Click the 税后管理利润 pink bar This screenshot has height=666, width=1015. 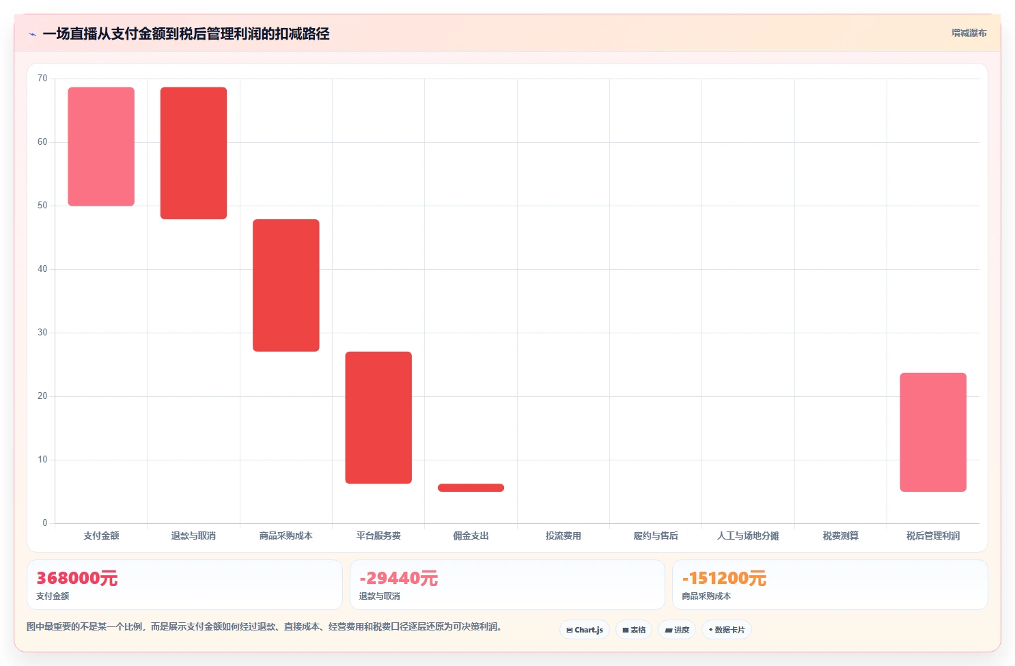point(933,432)
